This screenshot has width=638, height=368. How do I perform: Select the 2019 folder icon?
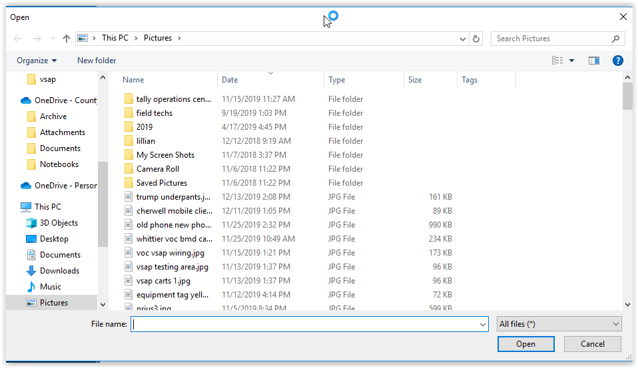129,127
